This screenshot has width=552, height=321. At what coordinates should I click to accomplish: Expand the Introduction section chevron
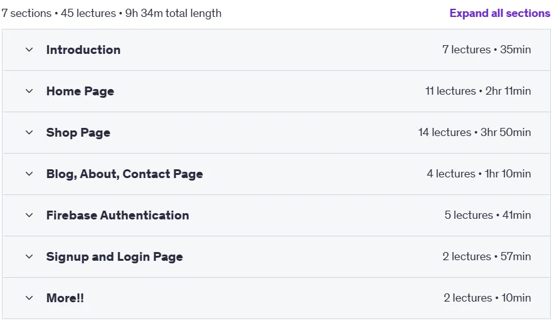click(x=29, y=50)
